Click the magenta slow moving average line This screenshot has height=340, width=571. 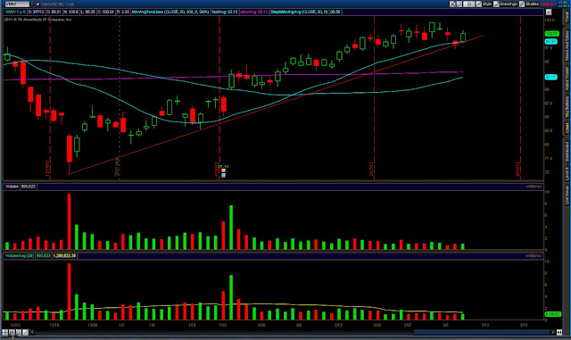click(233, 76)
